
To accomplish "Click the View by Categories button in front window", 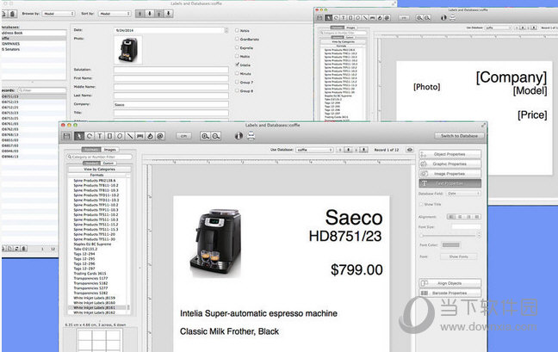I will coord(99,170).
